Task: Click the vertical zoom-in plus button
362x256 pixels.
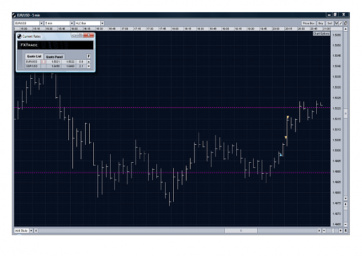Action: 346,204
